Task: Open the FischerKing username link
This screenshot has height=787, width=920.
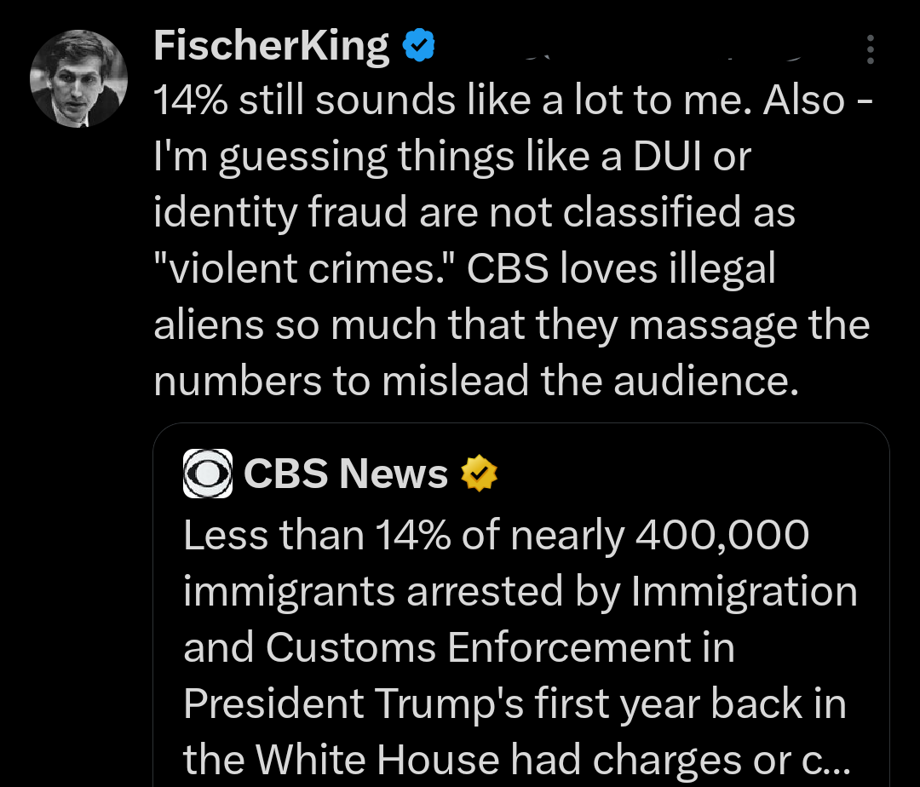Action: [x=270, y=47]
